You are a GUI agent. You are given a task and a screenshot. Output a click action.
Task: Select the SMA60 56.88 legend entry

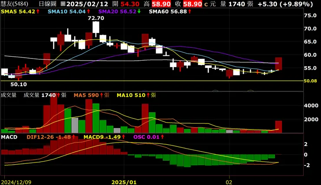[x=170, y=12]
